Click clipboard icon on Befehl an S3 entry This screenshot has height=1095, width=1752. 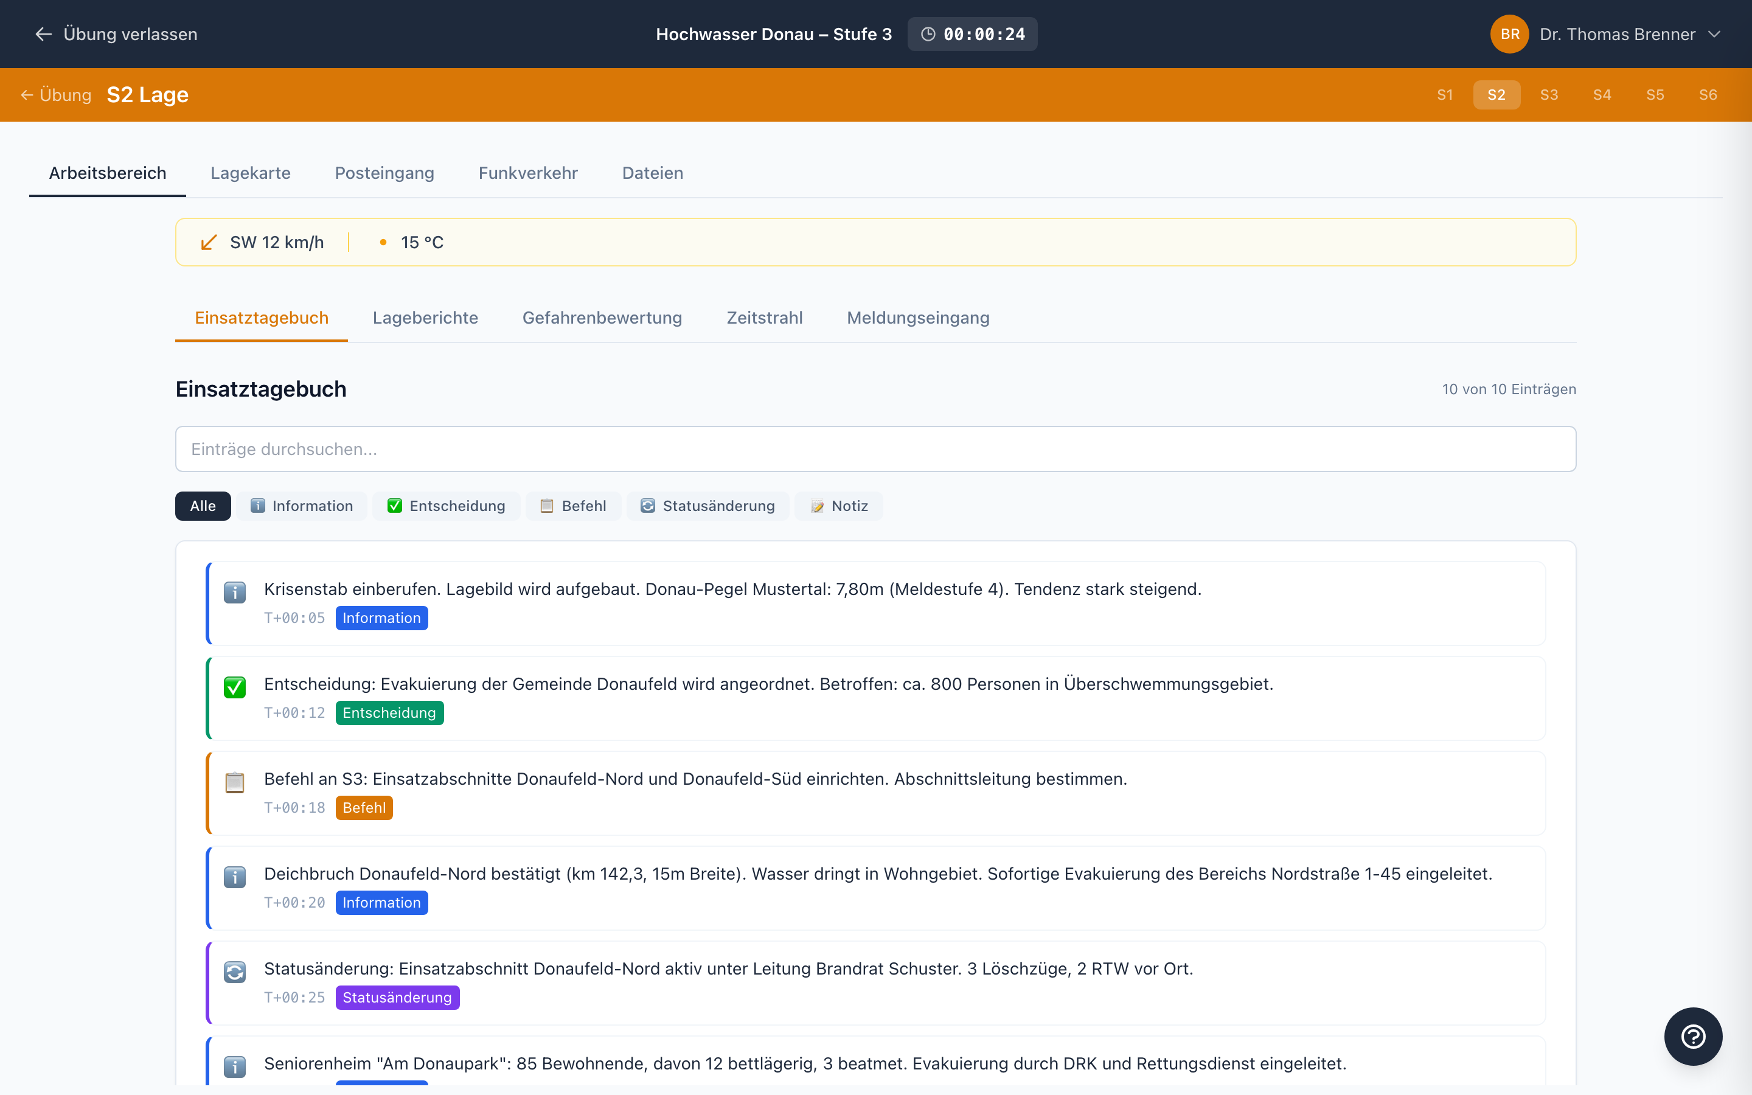235,782
